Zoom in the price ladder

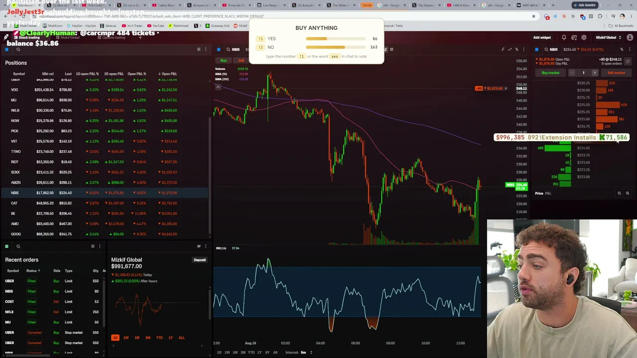click(628, 193)
